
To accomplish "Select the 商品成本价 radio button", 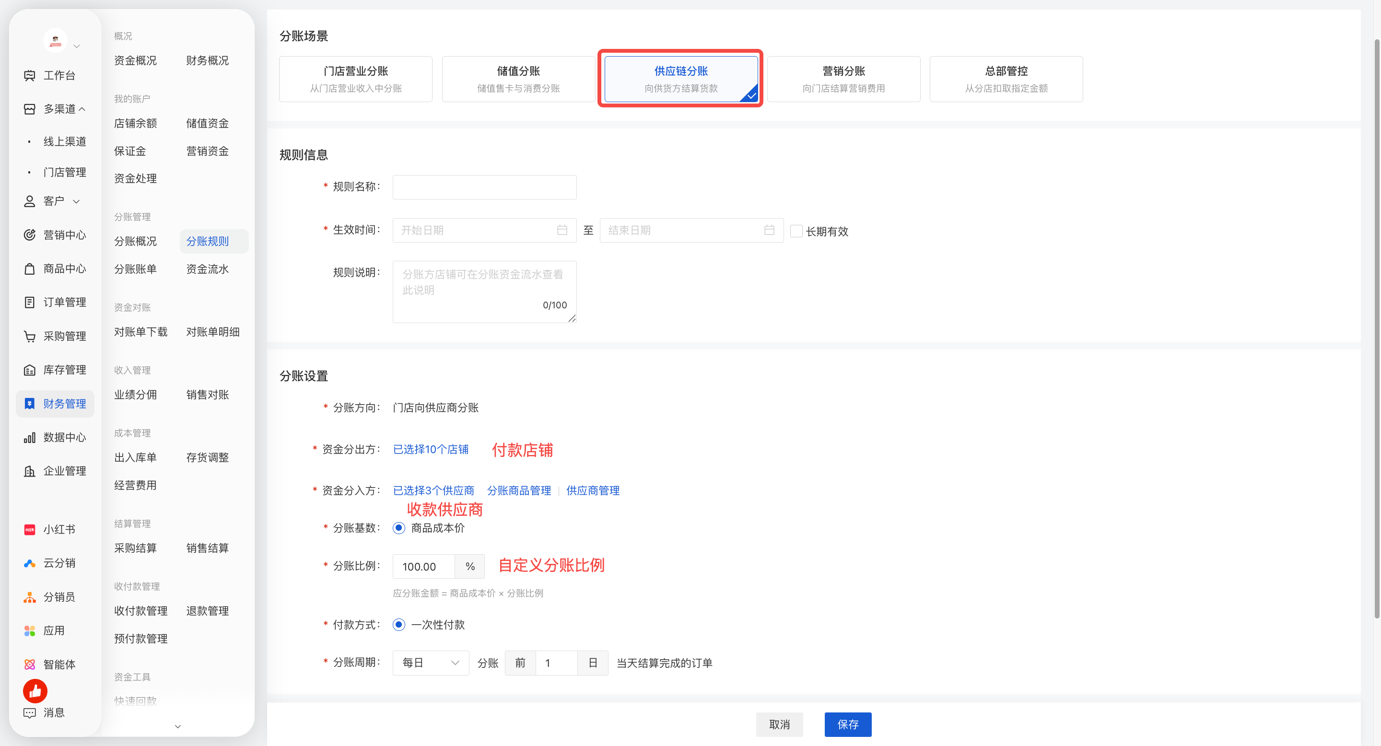I will (398, 528).
